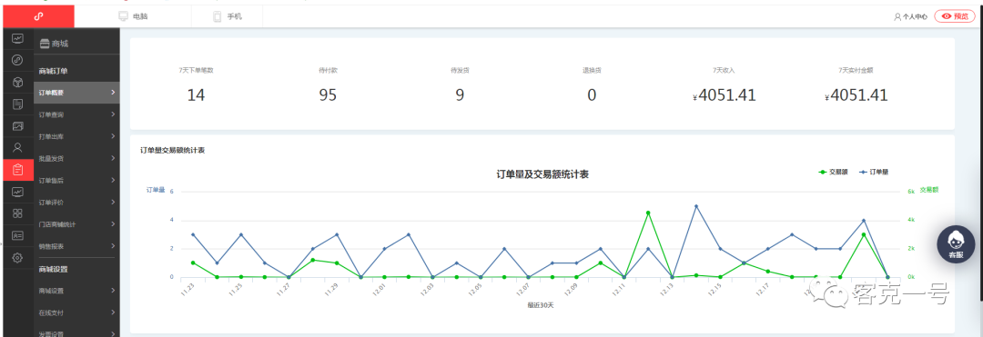Image resolution: width=983 pixels, height=337 pixels.
Task: Expand the 订单售后 chevron arrow
Action: point(113,180)
